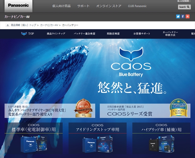Viewport: 195px width, 158px height.
Task: Share page on Twitter icon
Action: pyautogui.click(x=178, y=16)
